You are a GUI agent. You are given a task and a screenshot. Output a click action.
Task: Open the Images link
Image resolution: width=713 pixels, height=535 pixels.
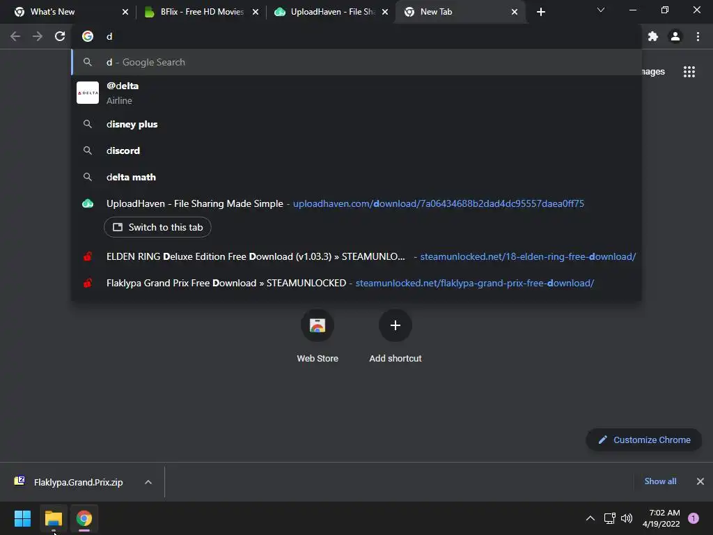click(653, 72)
